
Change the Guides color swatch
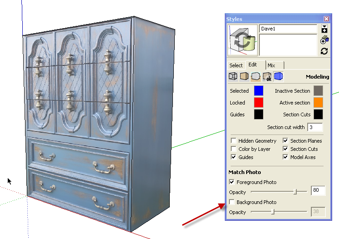click(x=258, y=115)
